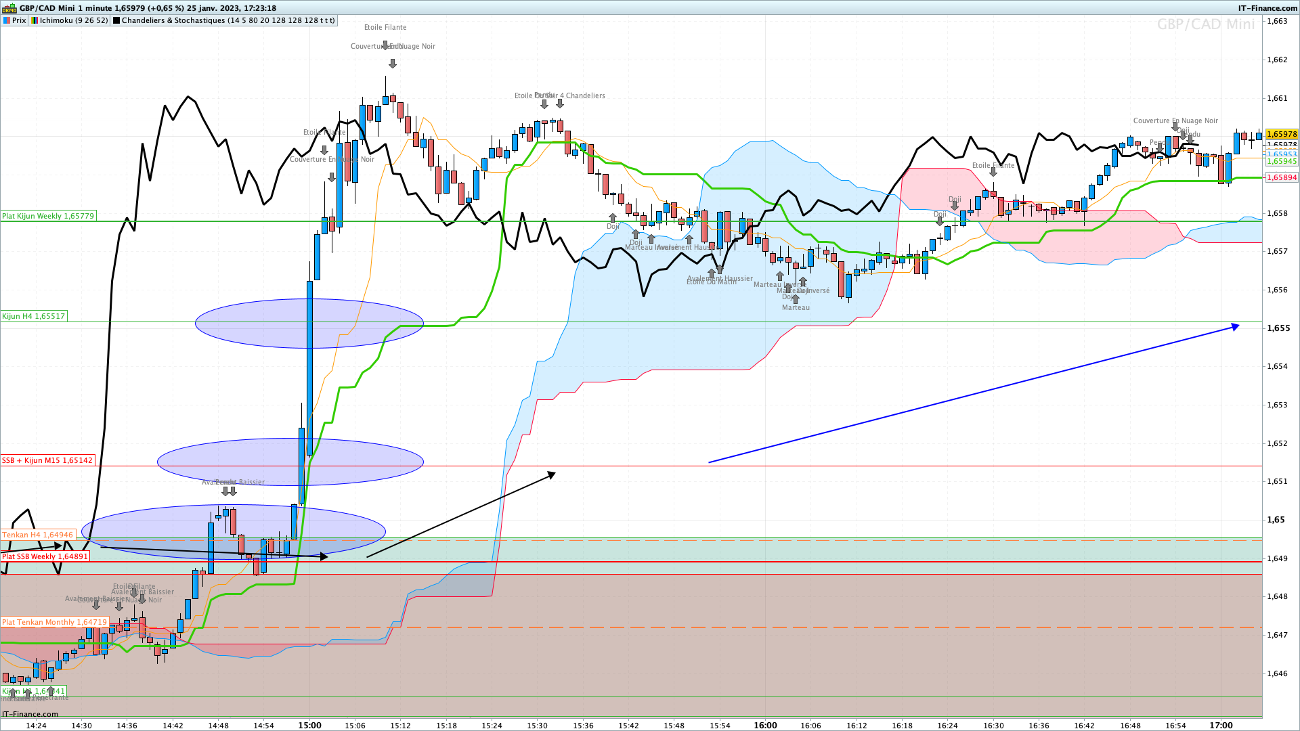Screen dimensions: 1300x731
Task: Select the Etoile Filante arrow at chart peak
Action: click(385, 45)
